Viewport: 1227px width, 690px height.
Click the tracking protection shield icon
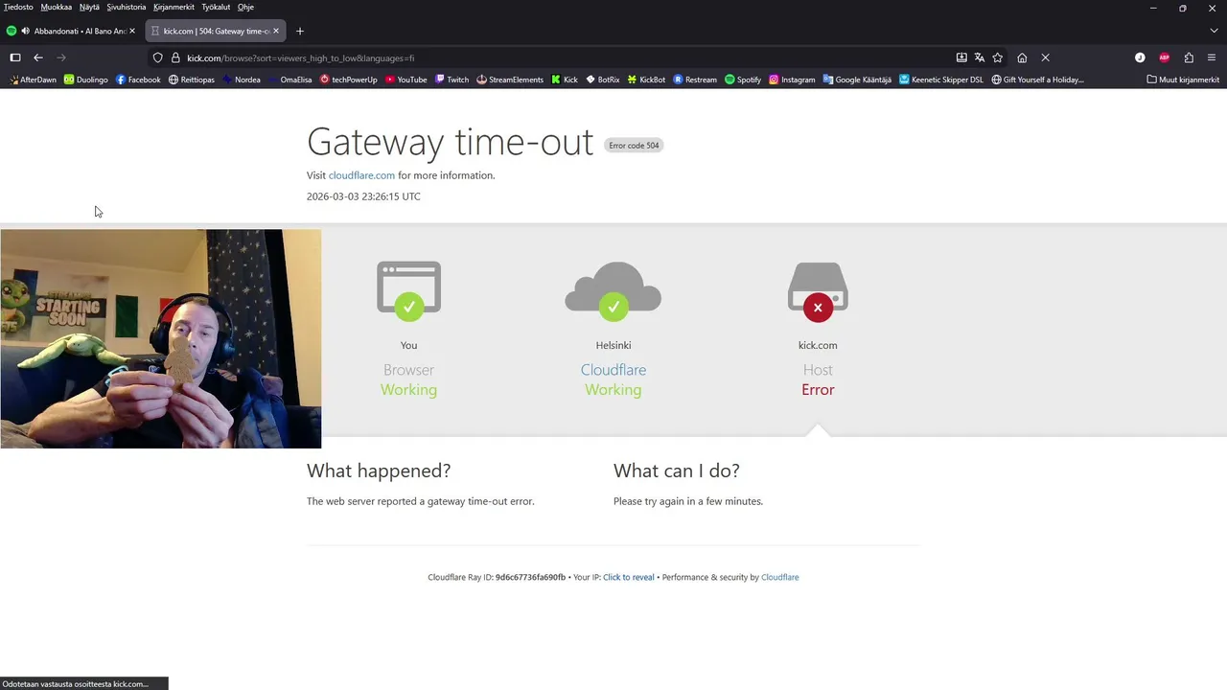coord(158,57)
